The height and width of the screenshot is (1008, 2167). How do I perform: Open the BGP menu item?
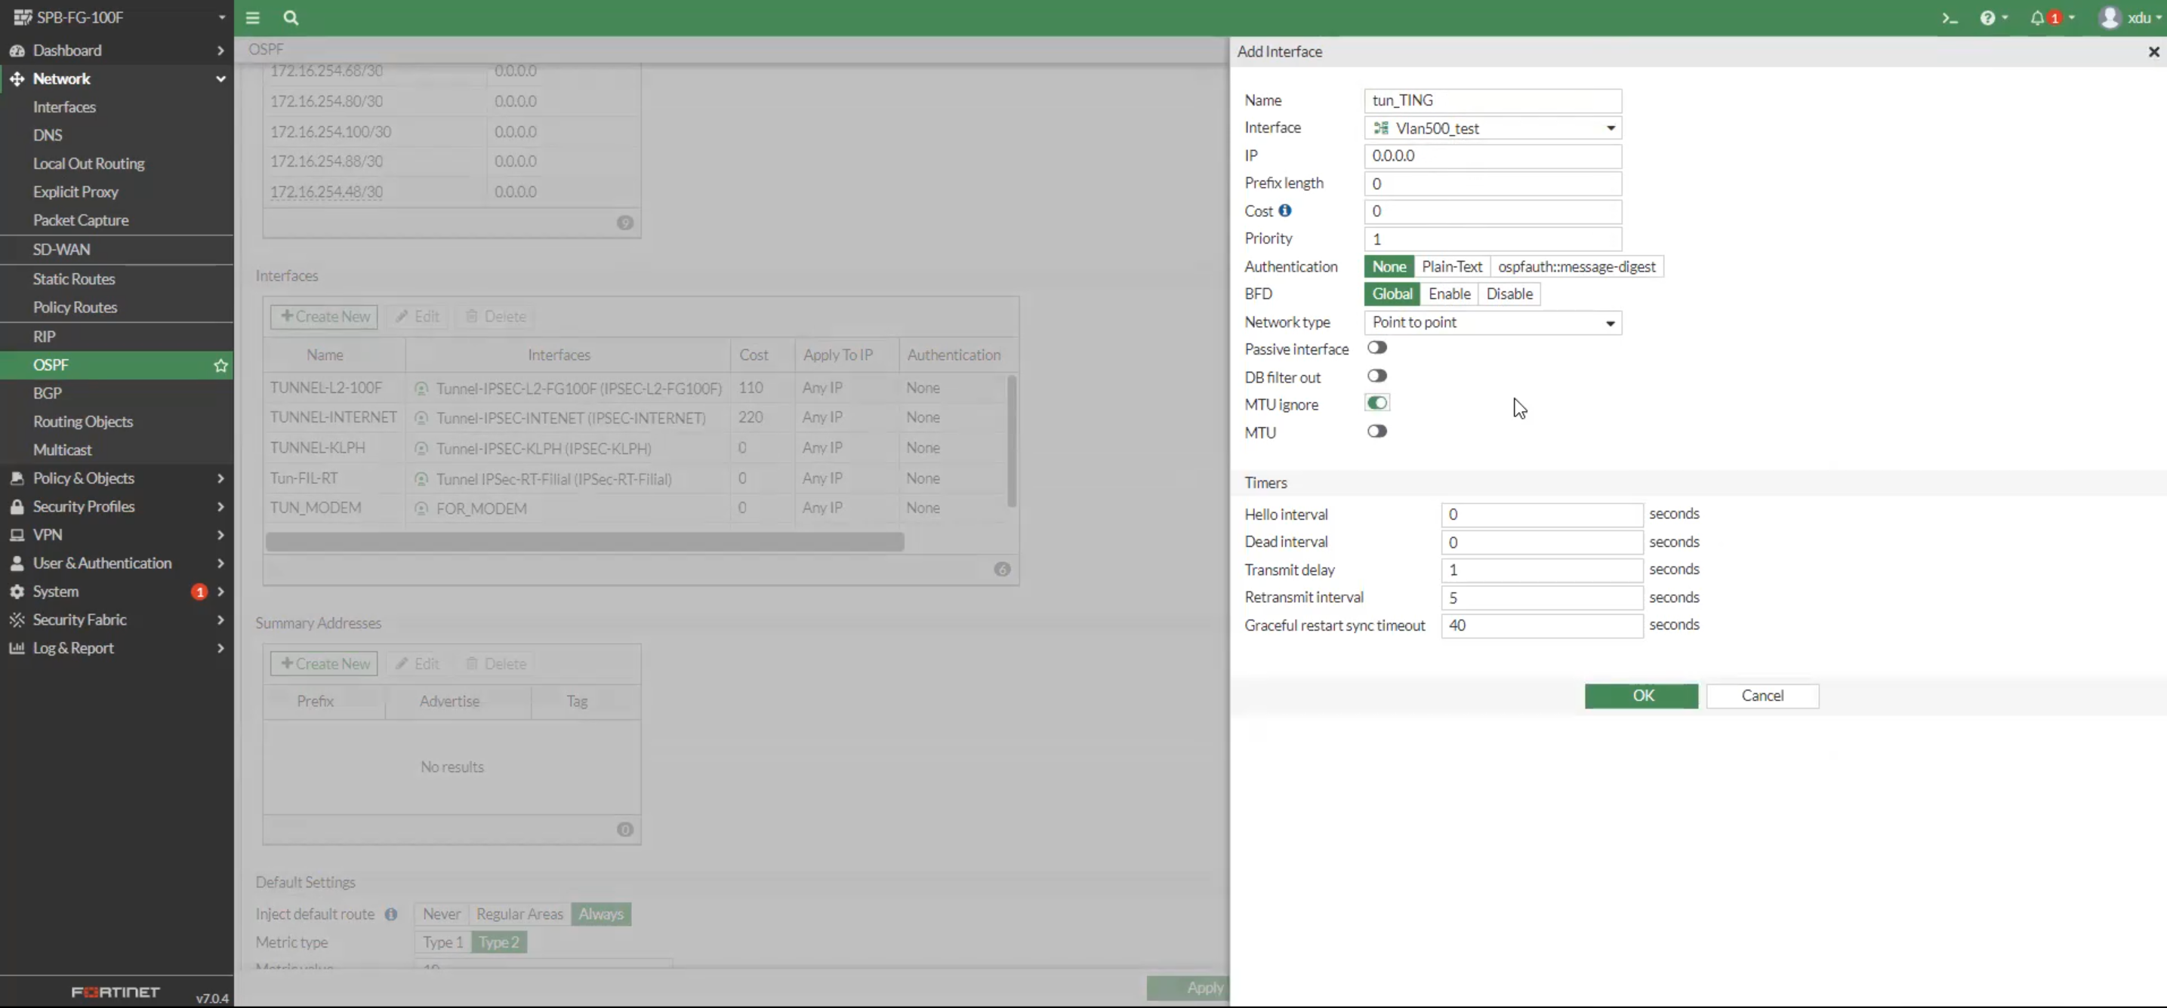click(47, 393)
